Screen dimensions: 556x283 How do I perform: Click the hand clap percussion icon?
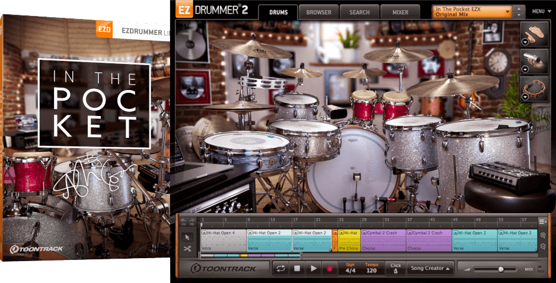click(535, 34)
